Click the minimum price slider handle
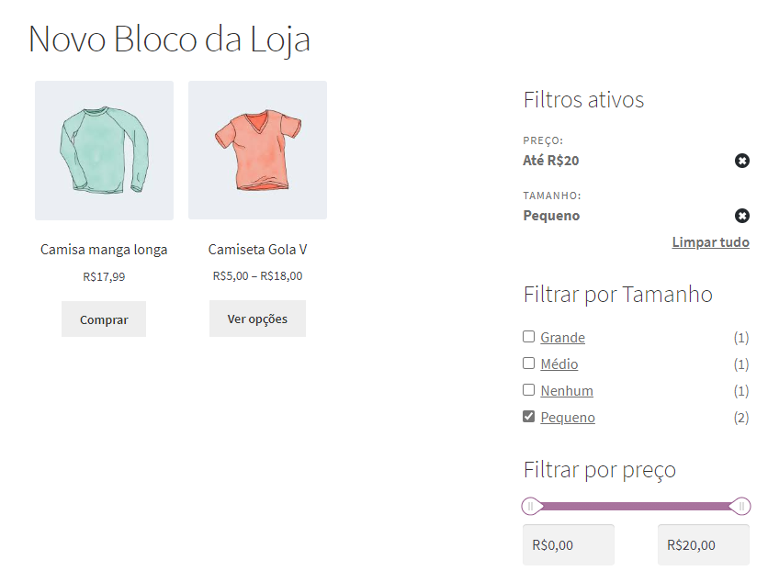Screen dimensions: 768x582 (x=531, y=506)
